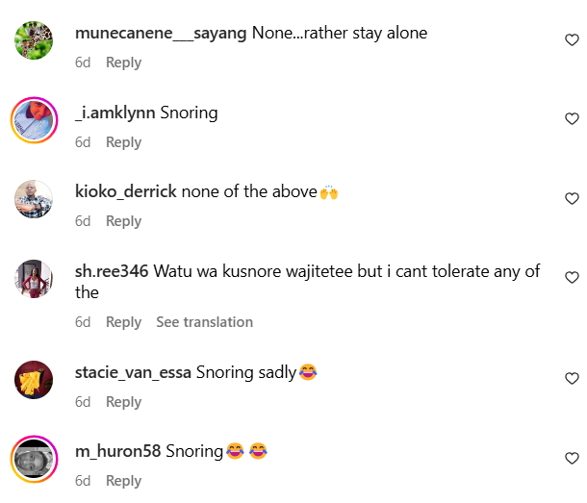Tap heart on stacie_van_essa's comment

pos(571,379)
